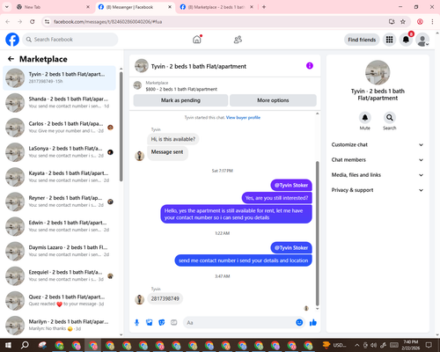Screen dimensions: 440x352
Task: Open the Friends icon in top navigation
Action: (x=238, y=40)
